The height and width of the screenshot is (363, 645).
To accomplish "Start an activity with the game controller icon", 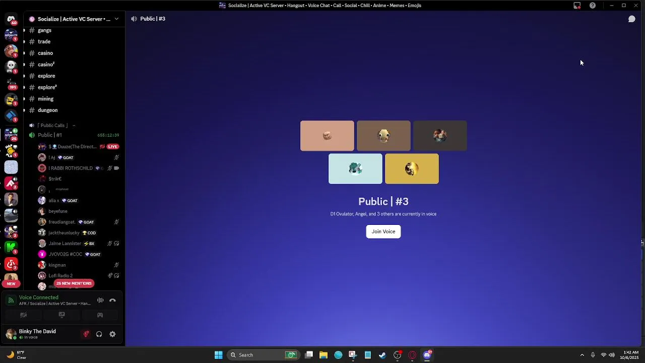I will [x=100, y=315].
